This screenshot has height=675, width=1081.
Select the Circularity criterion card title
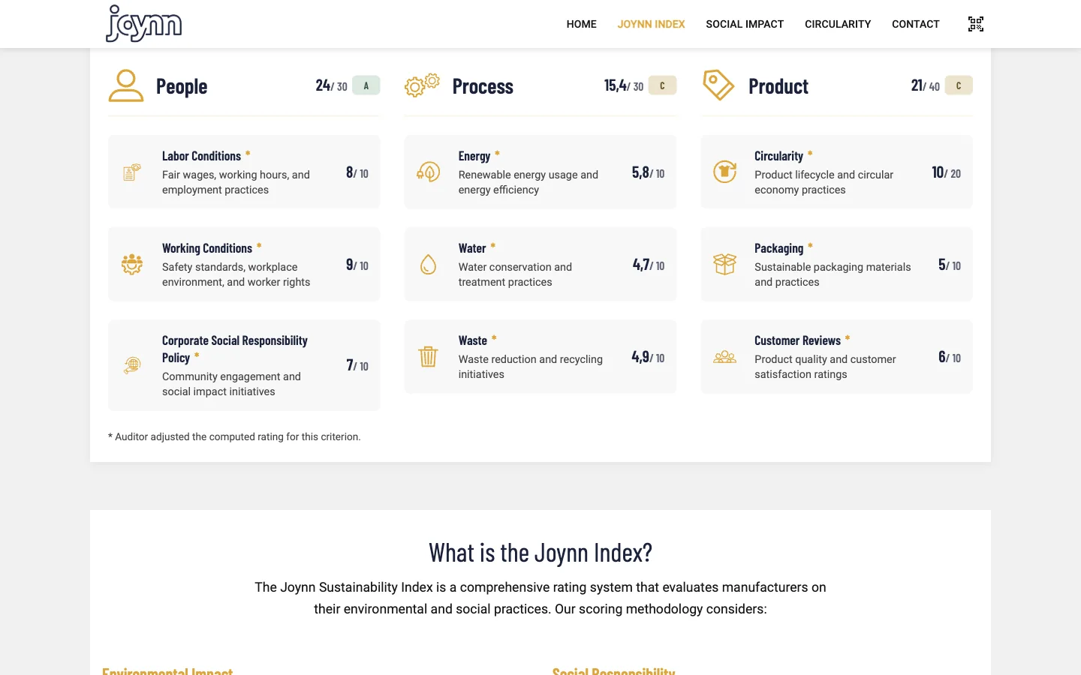[778, 156]
